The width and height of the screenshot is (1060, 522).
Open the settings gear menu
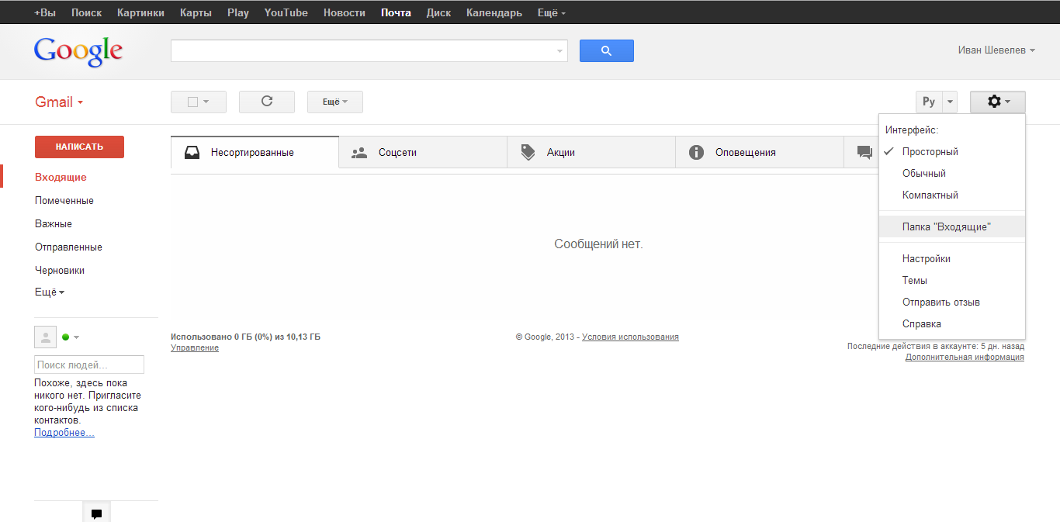point(998,102)
